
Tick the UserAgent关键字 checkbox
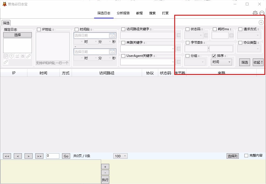(x=123, y=56)
